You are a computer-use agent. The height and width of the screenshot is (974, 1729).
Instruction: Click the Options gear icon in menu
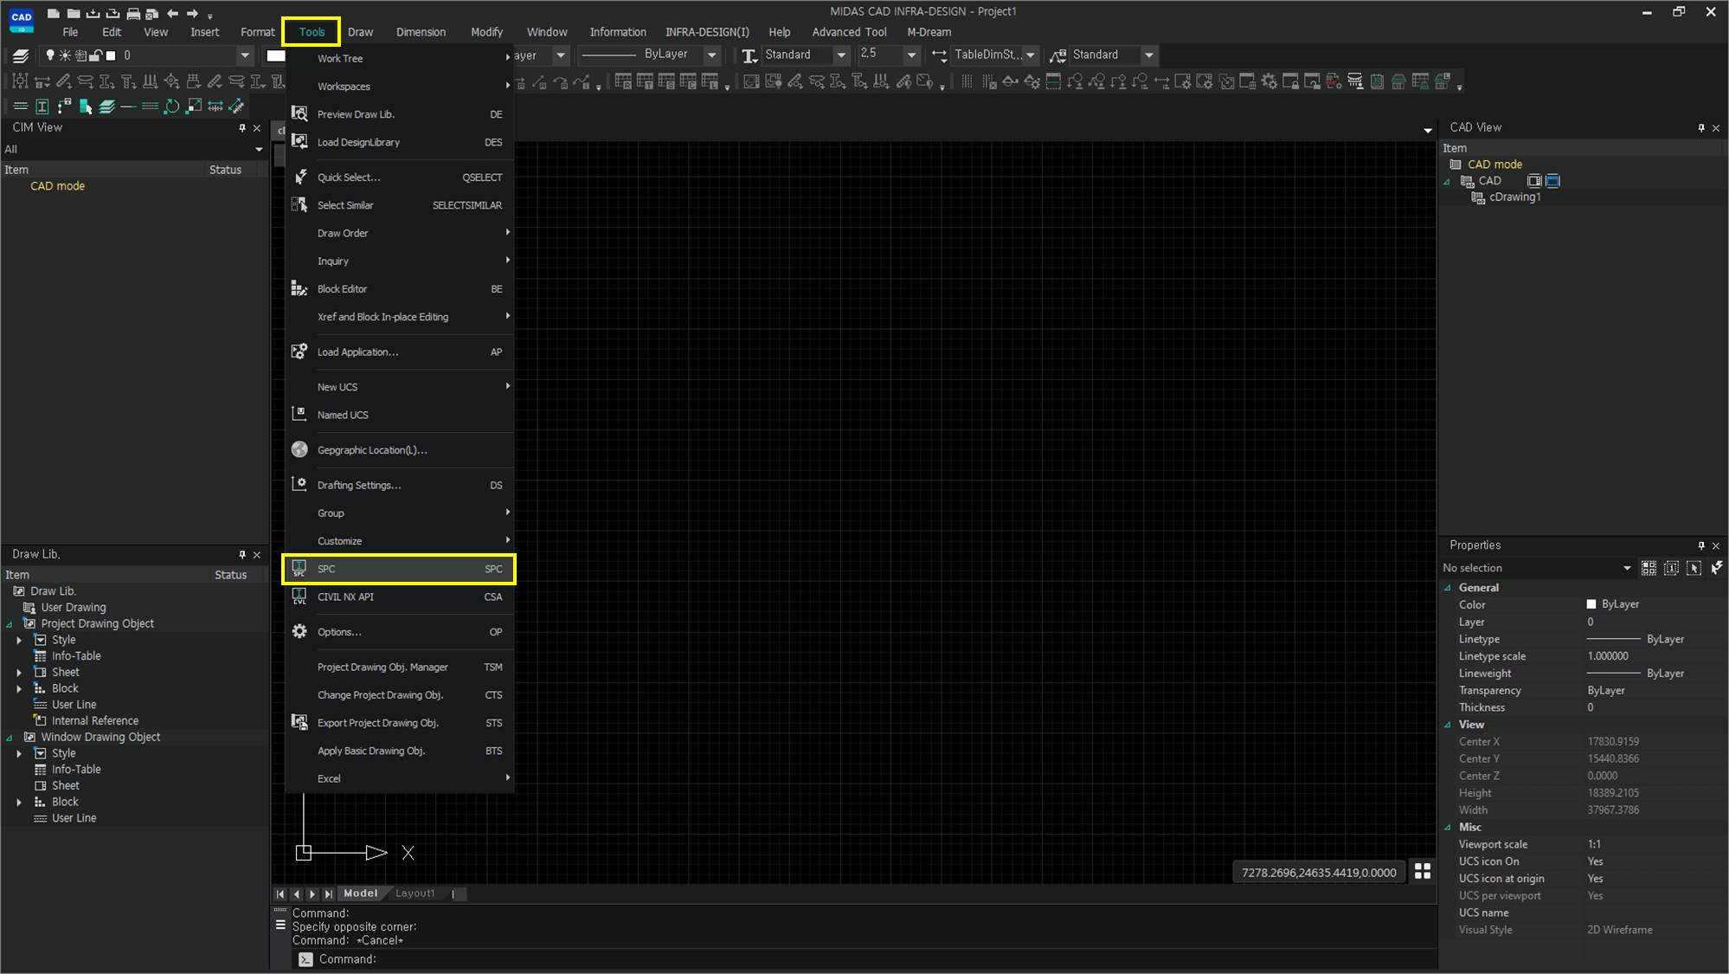tap(299, 631)
